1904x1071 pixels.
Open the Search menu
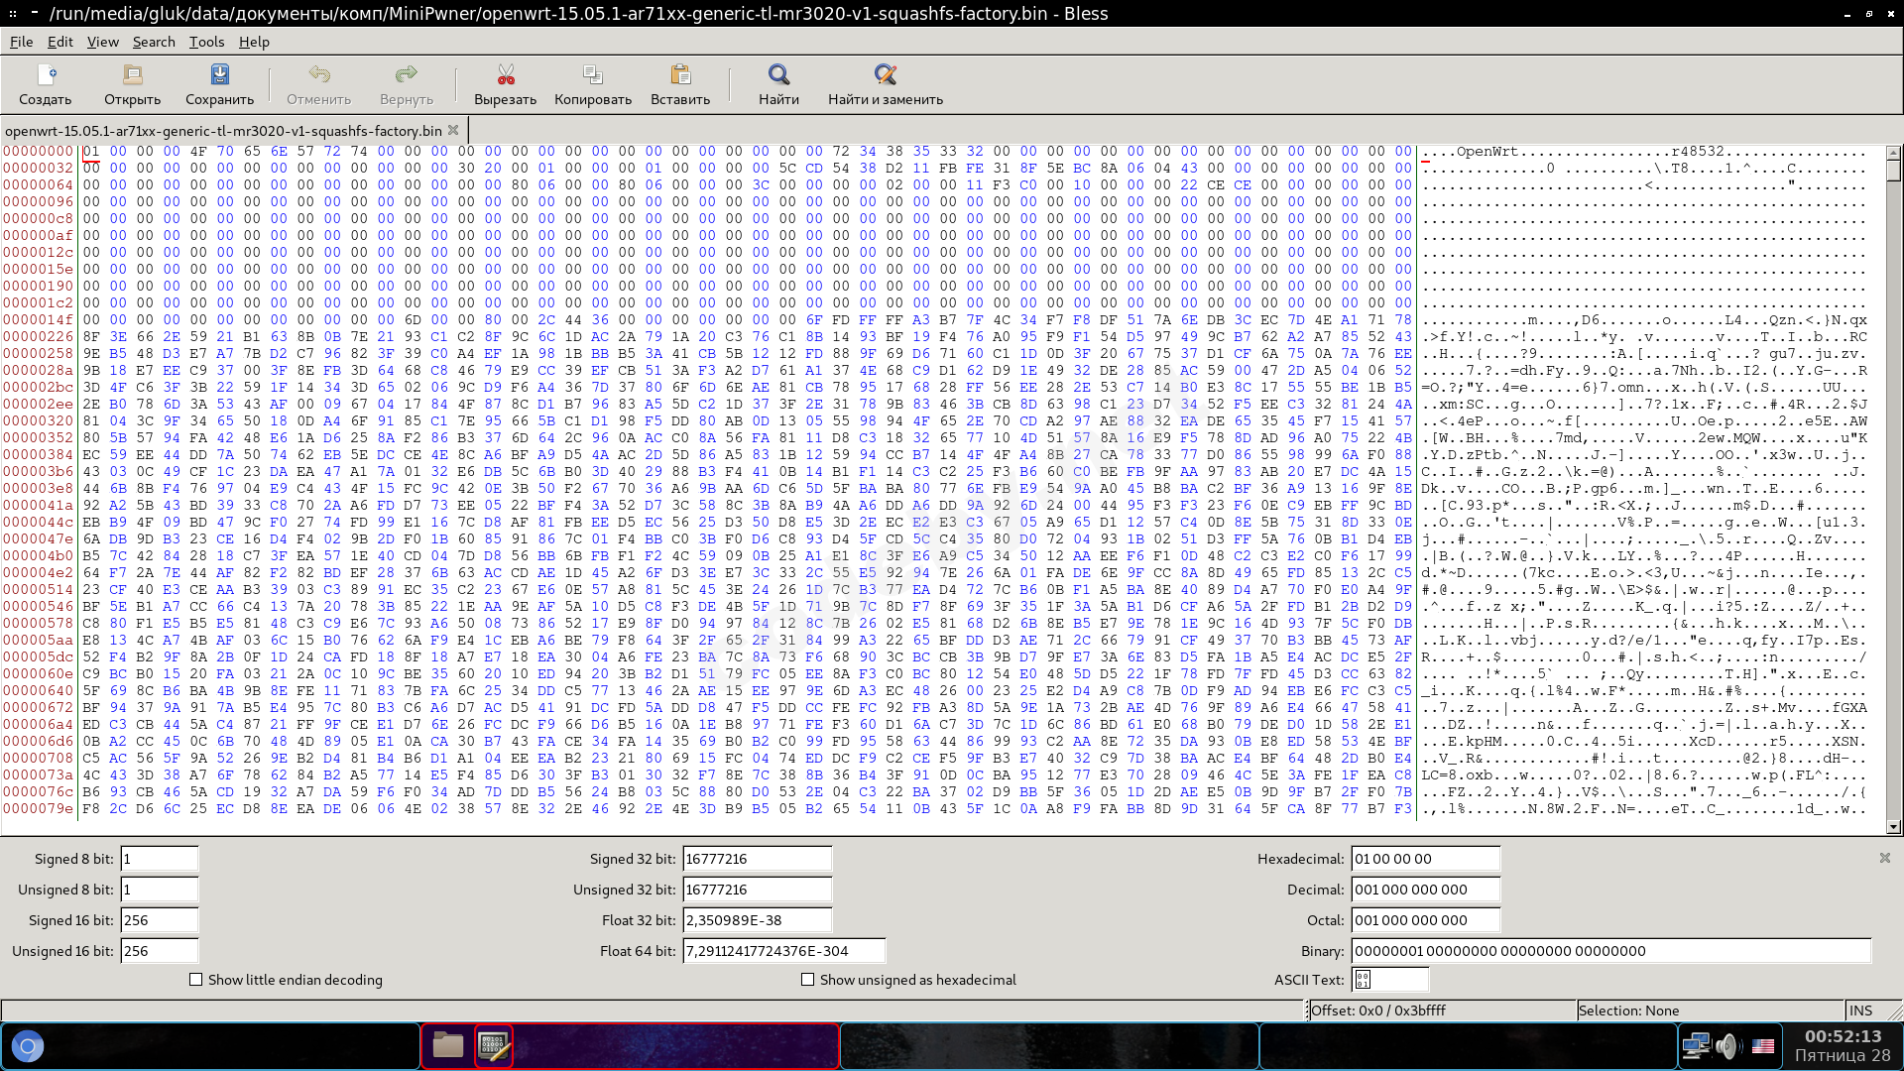(153, 42)
